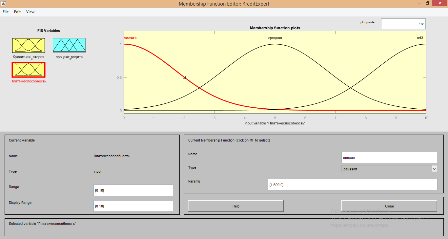The width and height of the screenshot is (448, 239).
Task: Select the процент кредита variable icon
Action: pyautogui.click(x=69, y=45)
